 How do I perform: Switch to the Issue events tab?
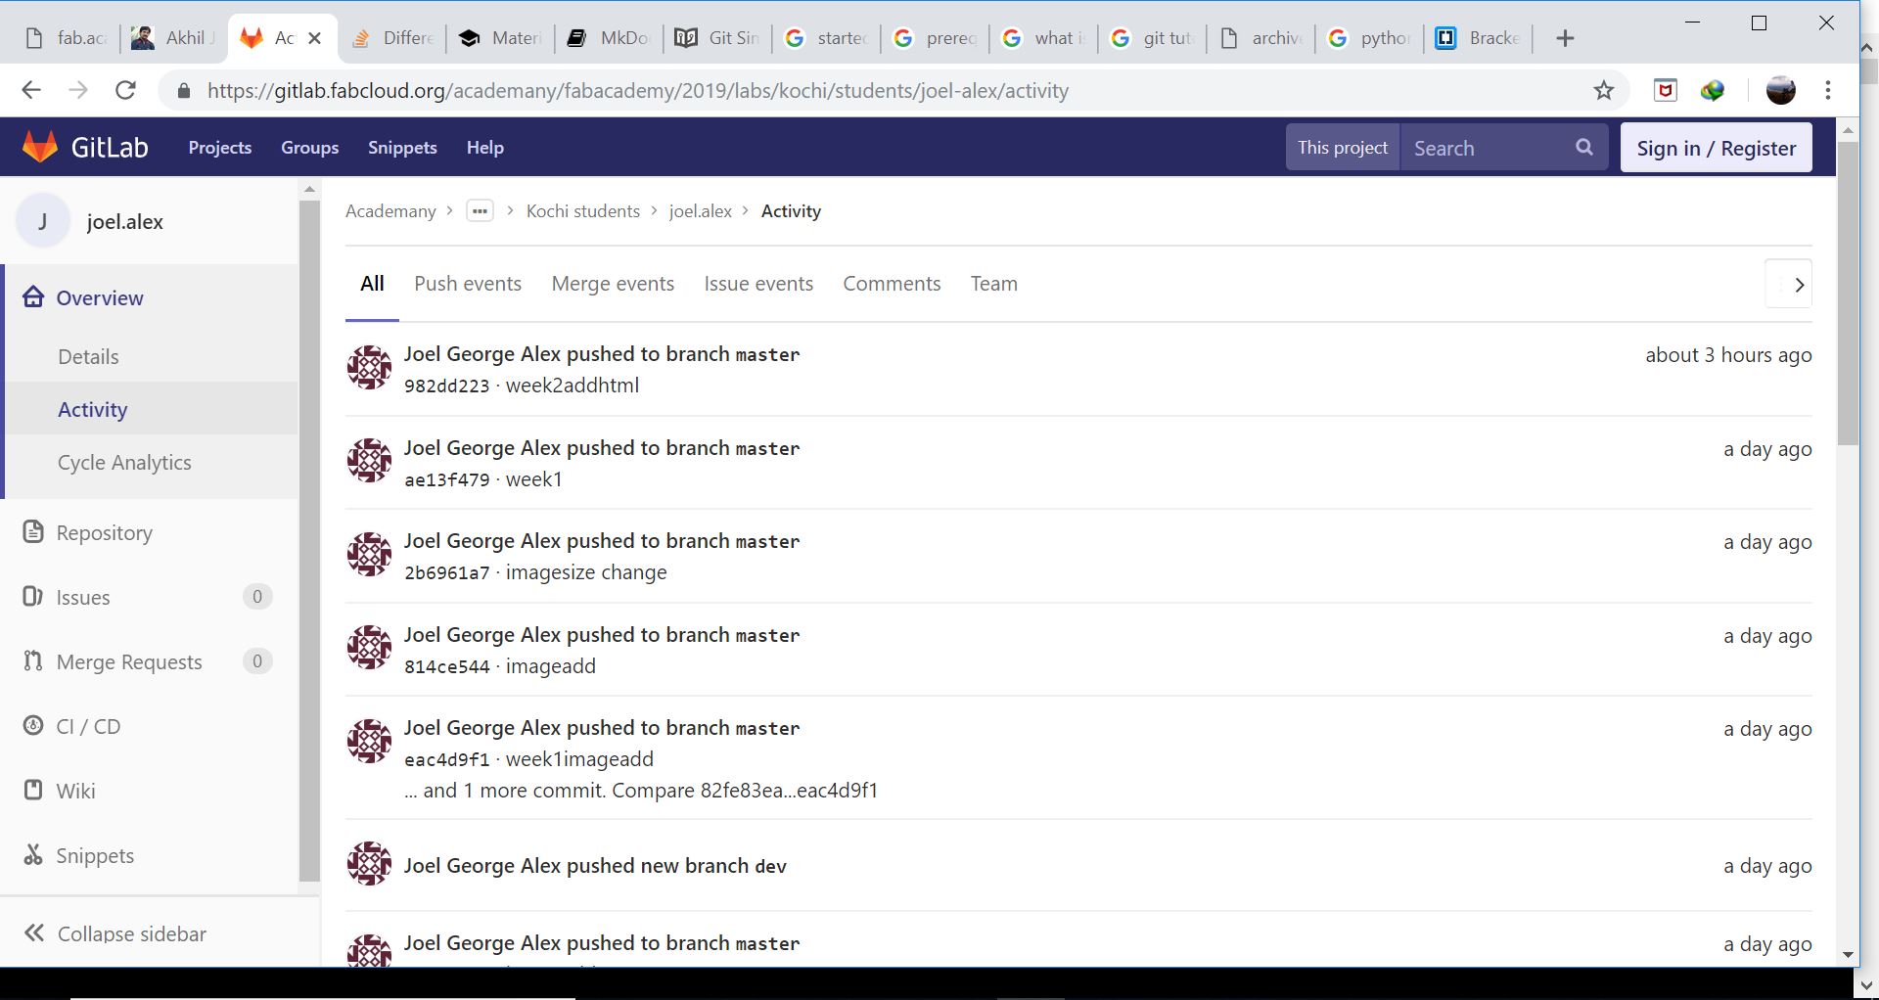758,284
